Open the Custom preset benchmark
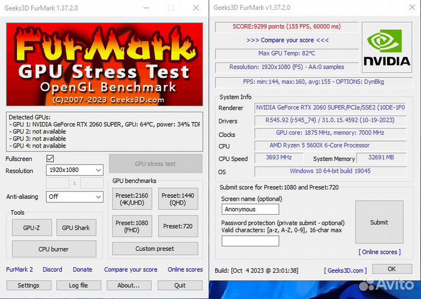 (155, 249)
